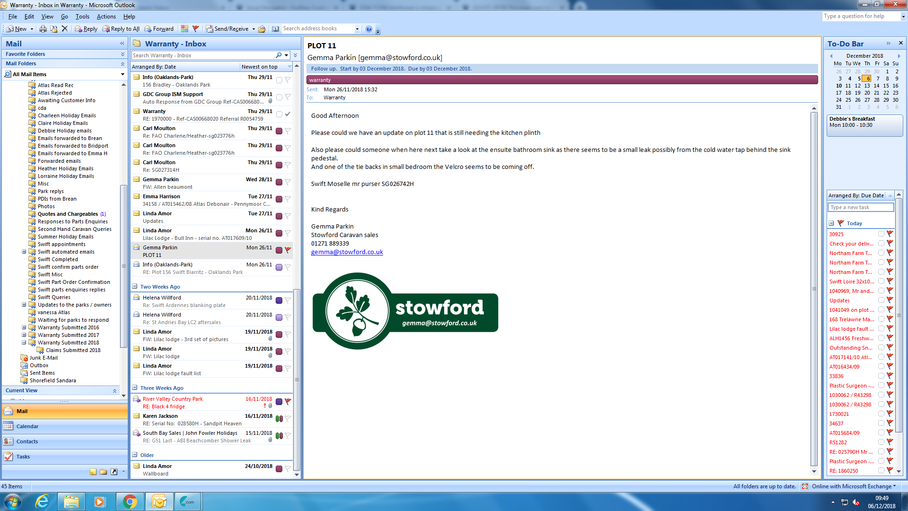This screenshot has width=908, height=511.
Task: Tick the checkbox for Updates task
Action: tap(881, 300)
